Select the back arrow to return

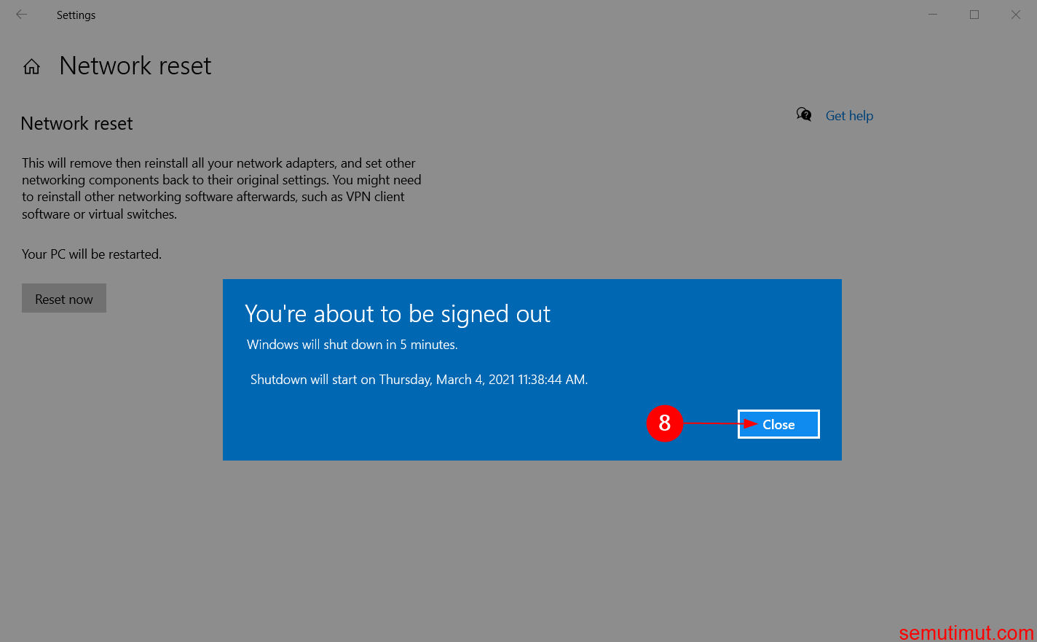tap(21, 15)
